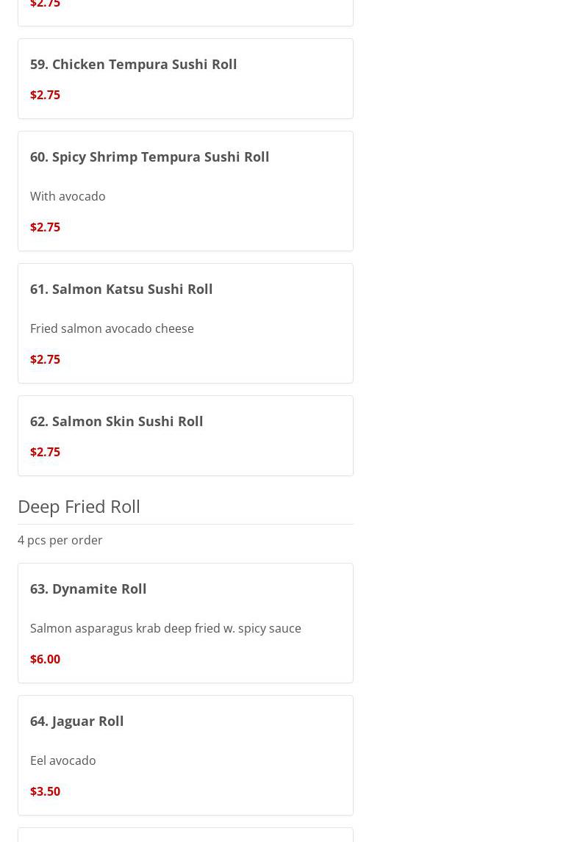Click 'Eel avocado' description text
This screenshot has width=566, height=842.
pyautogui.click(x=63, y=760)
